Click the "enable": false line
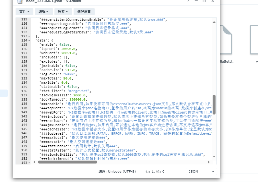This screenshot has height=182, width=258. coord(55,45)
